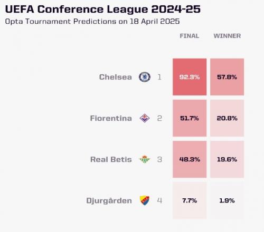264x232 pixels.
Task: Click Fiorentina's 20.8% winner probability cell
Action: click(x=227, y=118)
